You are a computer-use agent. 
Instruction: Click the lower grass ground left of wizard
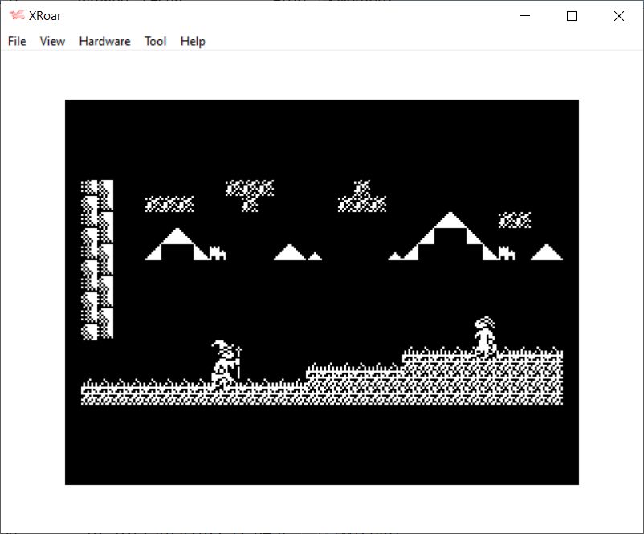point(145,392)
